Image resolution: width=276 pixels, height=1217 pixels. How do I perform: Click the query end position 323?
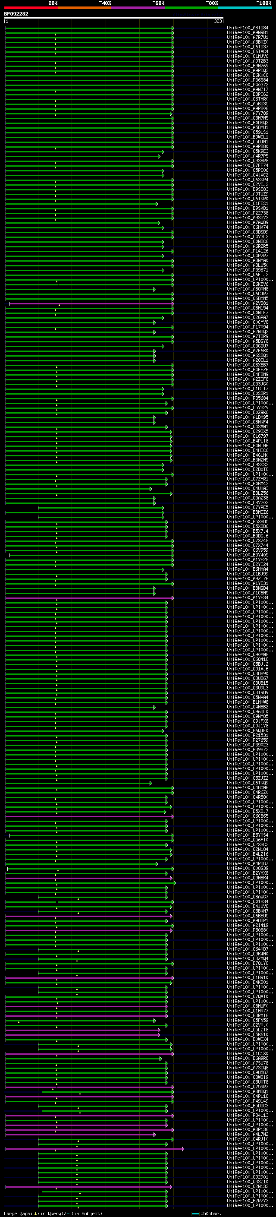(x=218, y=22)
